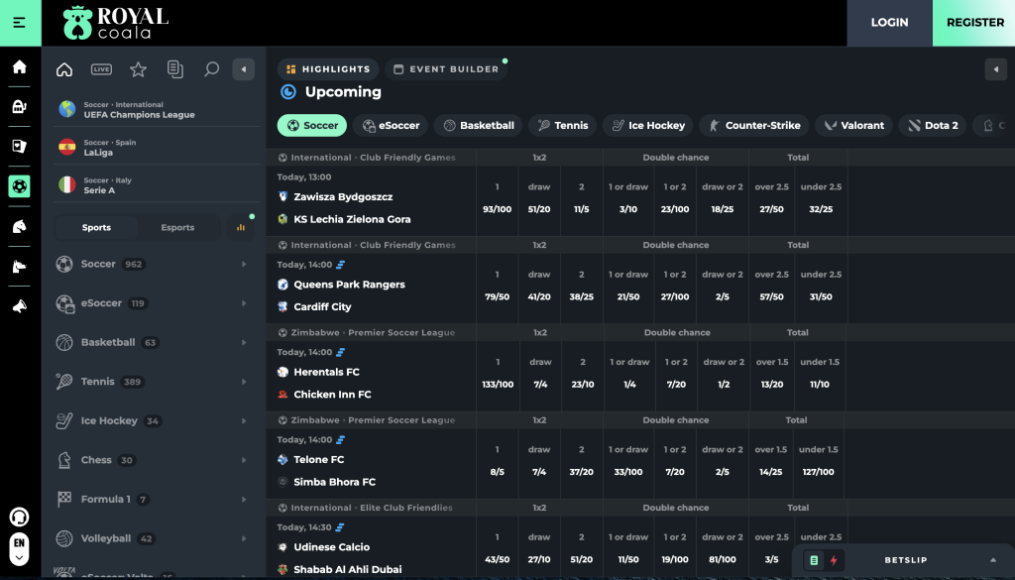Open live support headset icon
Screen dimensions: 1015x580
click(x=19, y=518)
